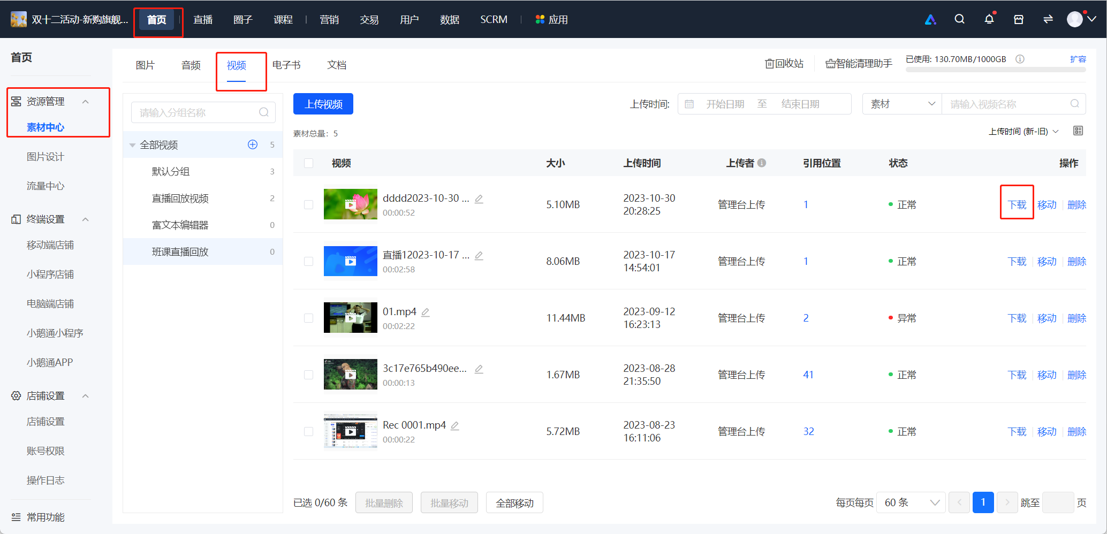Click the 跳至 page number field
The height and width of the screenshot is (534, 1107).
(1058, 502)
